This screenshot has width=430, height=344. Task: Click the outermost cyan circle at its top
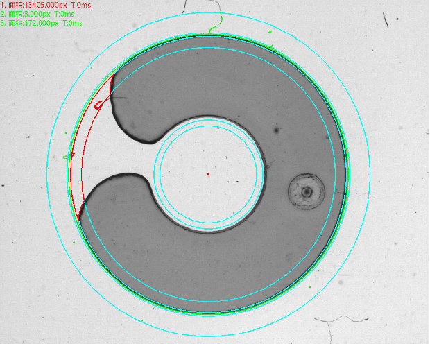tap(208, 16)
